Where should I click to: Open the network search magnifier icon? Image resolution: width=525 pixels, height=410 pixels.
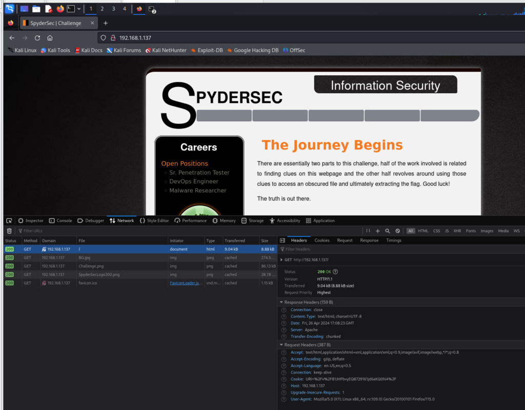tap(388, 231)
